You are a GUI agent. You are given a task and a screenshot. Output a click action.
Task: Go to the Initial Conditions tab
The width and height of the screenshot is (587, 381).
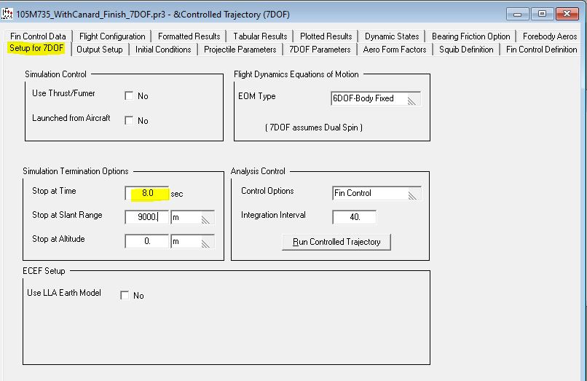pyautogui.click(x=163, y=50)
